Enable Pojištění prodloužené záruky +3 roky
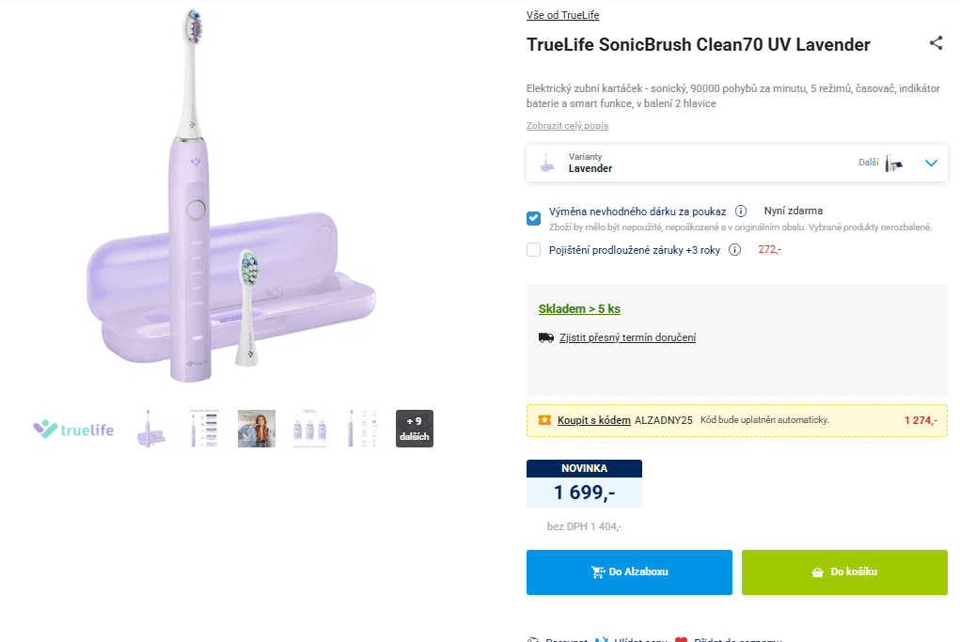Image resolution: width=960 pixels, height=642 pixels. pyautogui.click(x=533, y=250)
